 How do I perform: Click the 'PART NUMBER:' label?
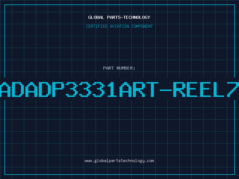click(119, 68)
